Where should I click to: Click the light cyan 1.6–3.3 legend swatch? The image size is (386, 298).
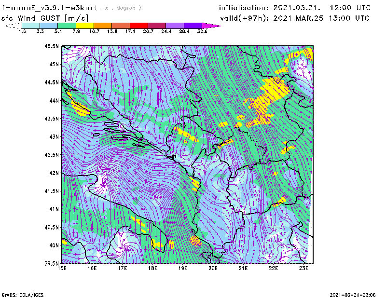click(x=31, y=26)
